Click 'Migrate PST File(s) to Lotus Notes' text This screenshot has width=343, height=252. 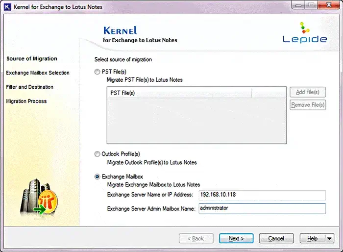[x=145, y=80]
